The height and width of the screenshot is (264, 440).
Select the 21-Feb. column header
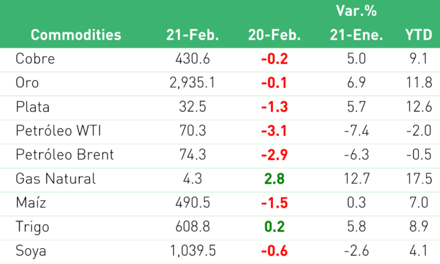tap(192, 35)
